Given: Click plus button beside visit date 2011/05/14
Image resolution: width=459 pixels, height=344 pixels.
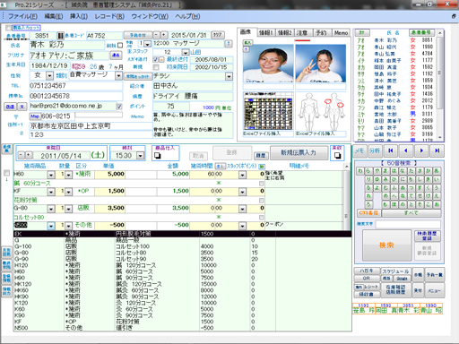Looking at the screenshot, I should pos(28,155).
